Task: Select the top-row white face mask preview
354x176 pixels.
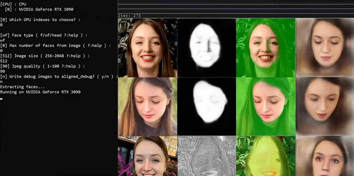Action: point(206,48)
